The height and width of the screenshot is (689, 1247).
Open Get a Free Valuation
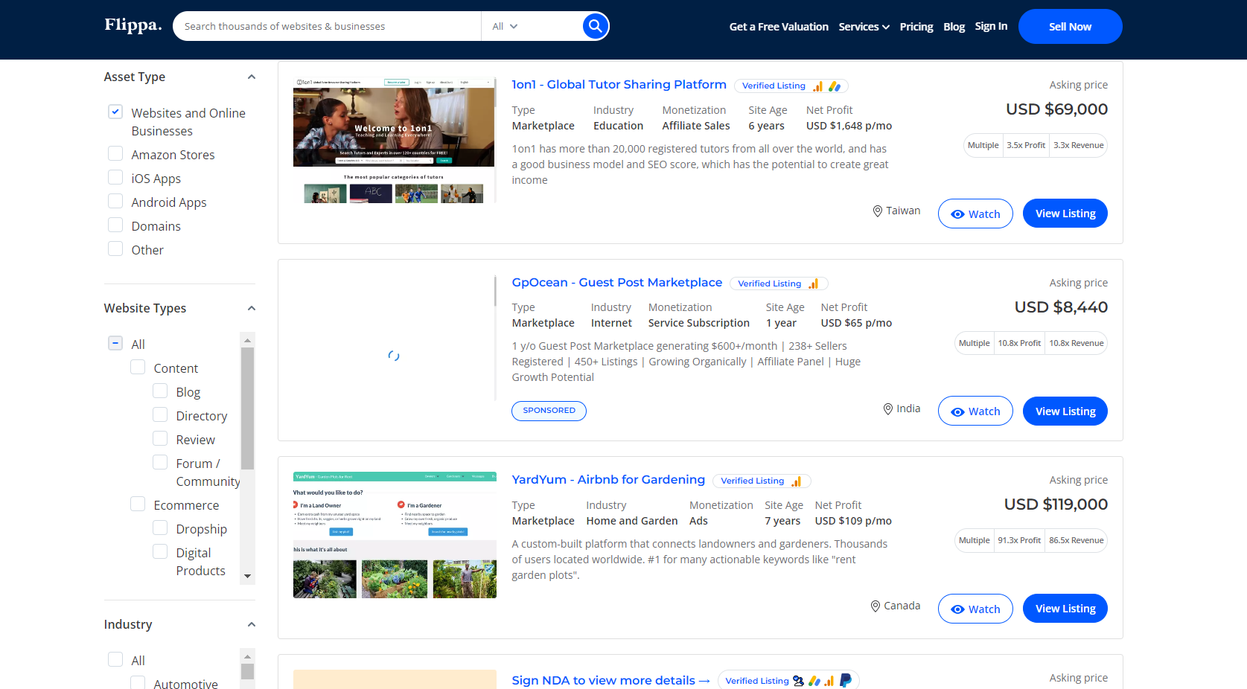(779, 27)
